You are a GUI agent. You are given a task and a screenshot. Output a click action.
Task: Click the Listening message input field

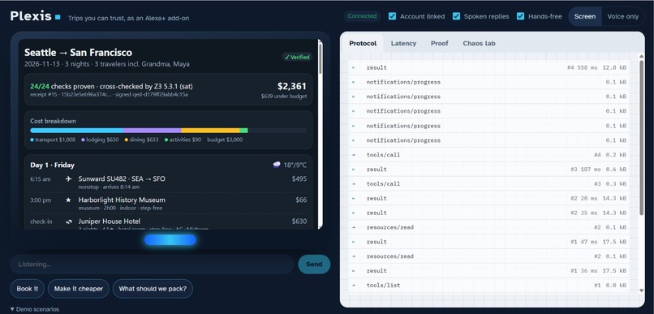pyautogui.click(x=152, y=265)
